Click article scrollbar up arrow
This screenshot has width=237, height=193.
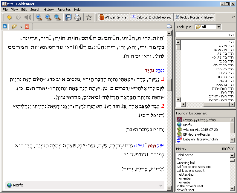[169, 33]
